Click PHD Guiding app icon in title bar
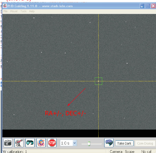Screen dimensions: 156x153 (x=5, y=6)
